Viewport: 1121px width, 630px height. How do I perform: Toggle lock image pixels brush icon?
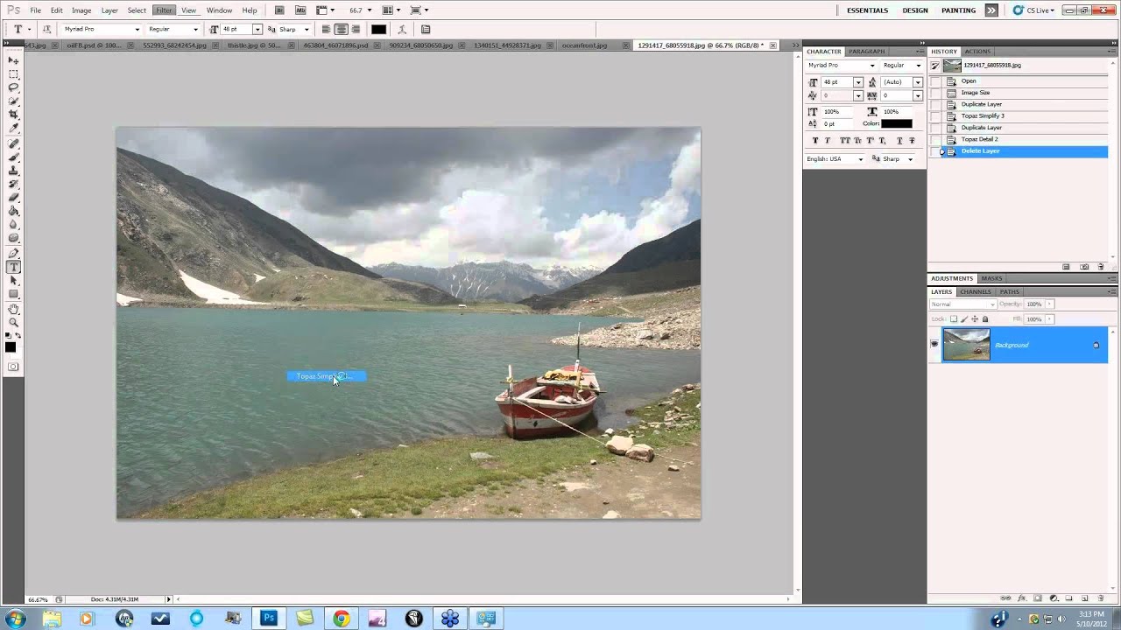pos(964,319)
